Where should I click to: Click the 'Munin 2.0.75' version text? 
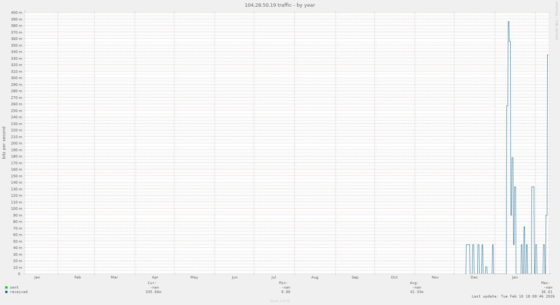click(280, 301)
